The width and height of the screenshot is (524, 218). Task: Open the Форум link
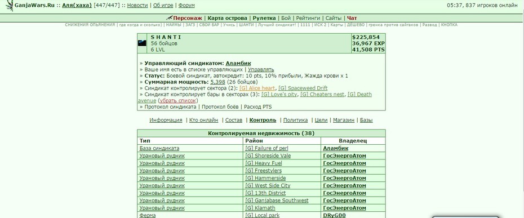(x=186, y=5)
